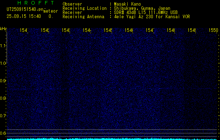Click the 1547 time axis marker
This screenshot has height=140, width=220.
click(x=150, y=30)
